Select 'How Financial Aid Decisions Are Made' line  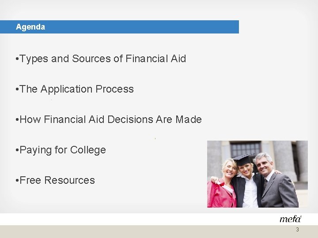click(x=109, y=119)
